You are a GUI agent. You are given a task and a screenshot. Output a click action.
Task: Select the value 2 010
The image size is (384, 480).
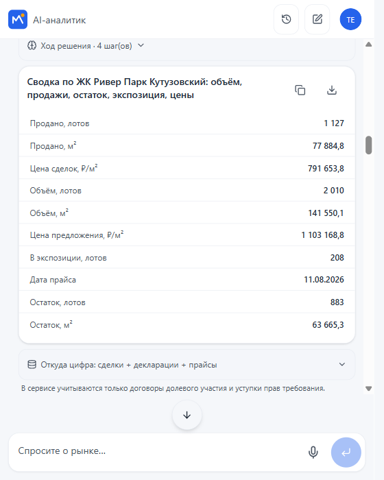334,191
